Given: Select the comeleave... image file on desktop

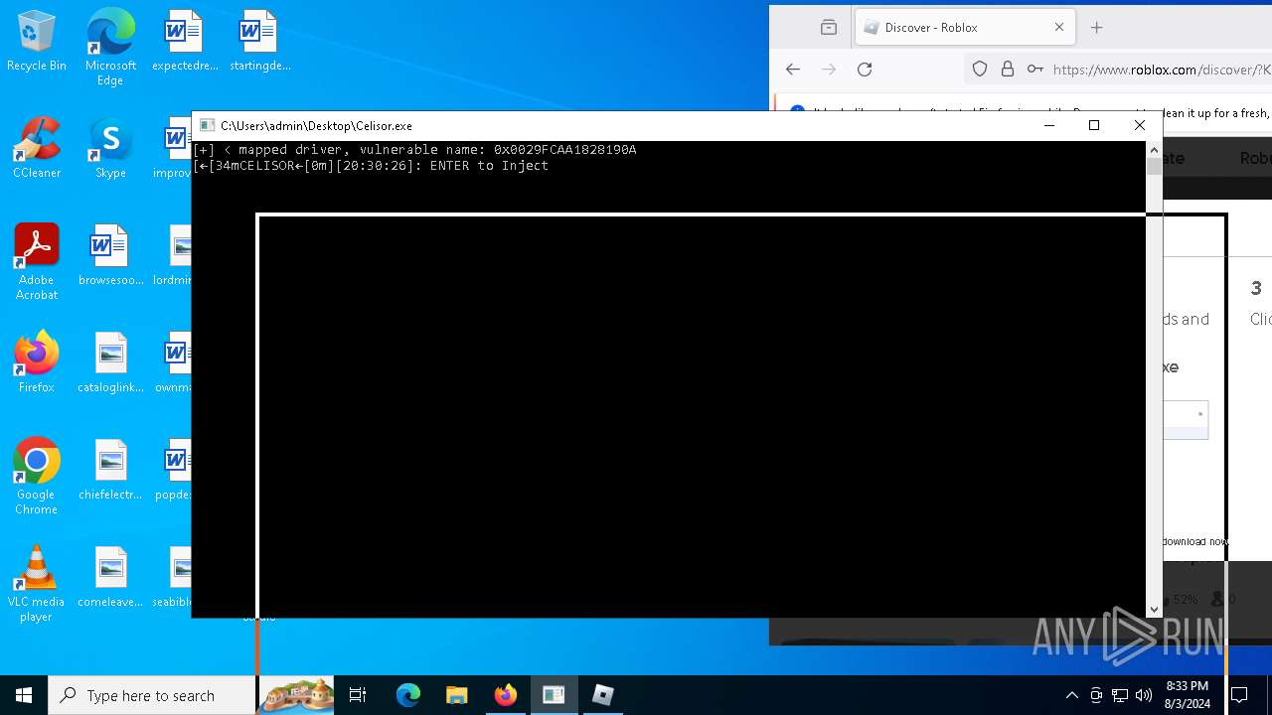Looking at the screenshot, I should coord(110,577).
